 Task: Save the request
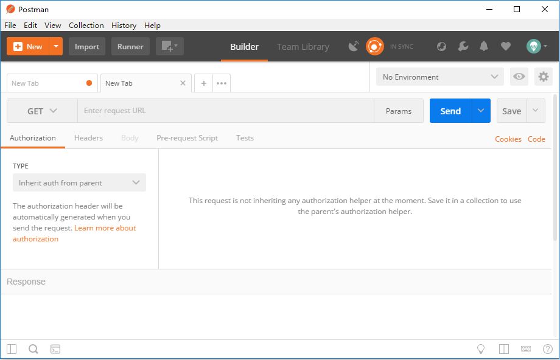pos(511,111)
